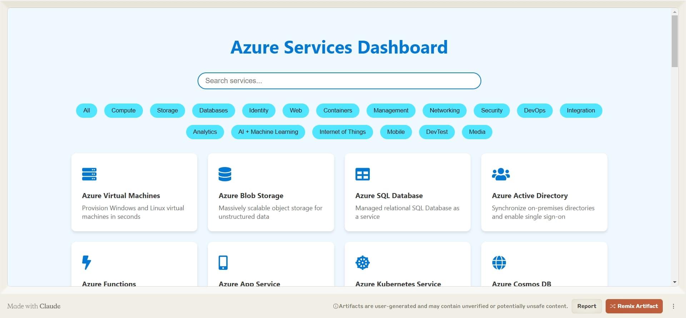Click 'Massively scalable object storage' description
The image size is (686, 318).
coord(270,212)
